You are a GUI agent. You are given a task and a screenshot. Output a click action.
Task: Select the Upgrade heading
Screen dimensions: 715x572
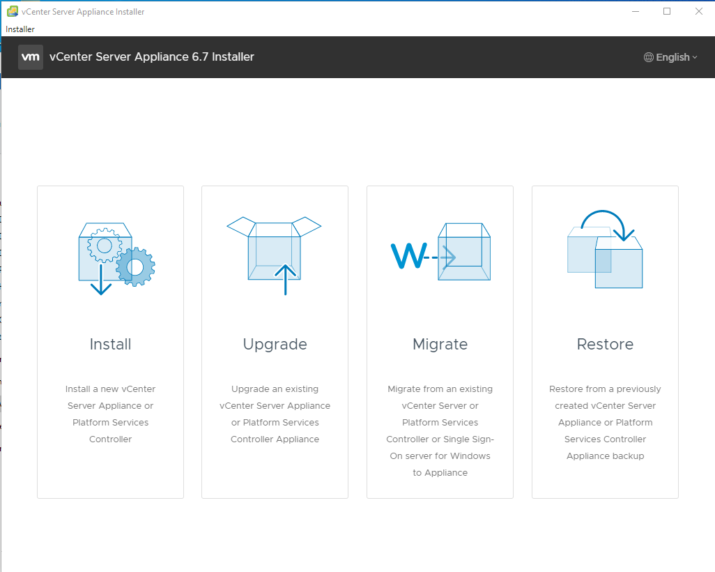pos(275,345)
